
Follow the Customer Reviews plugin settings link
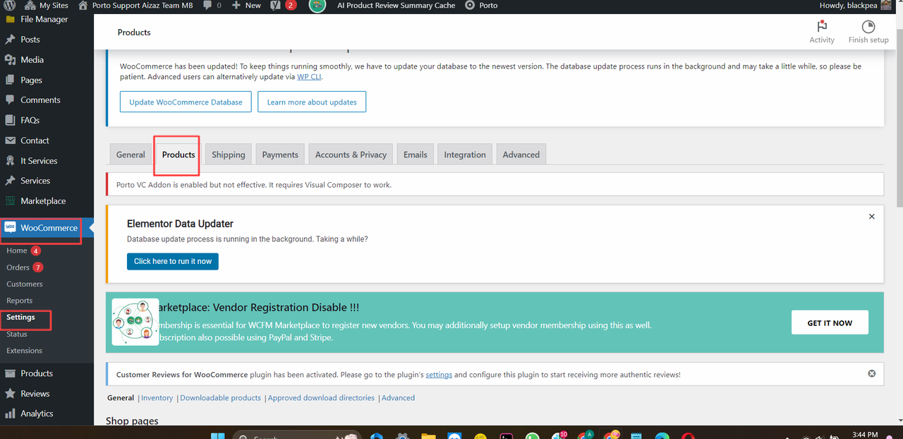coord(439,375)
